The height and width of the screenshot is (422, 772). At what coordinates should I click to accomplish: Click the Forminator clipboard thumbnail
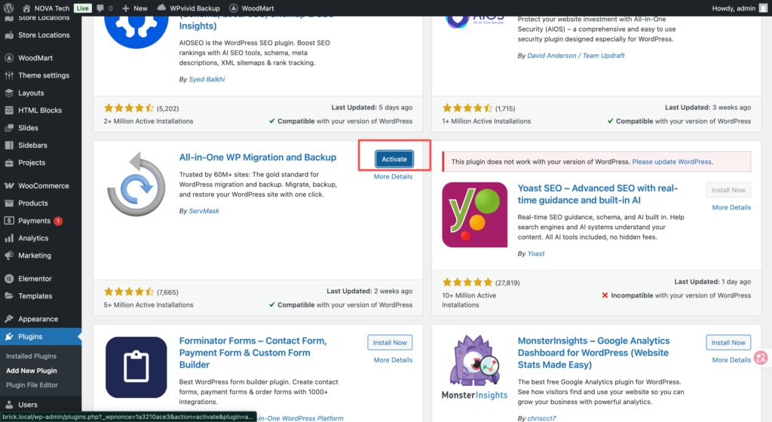click(x=136, y=368)
